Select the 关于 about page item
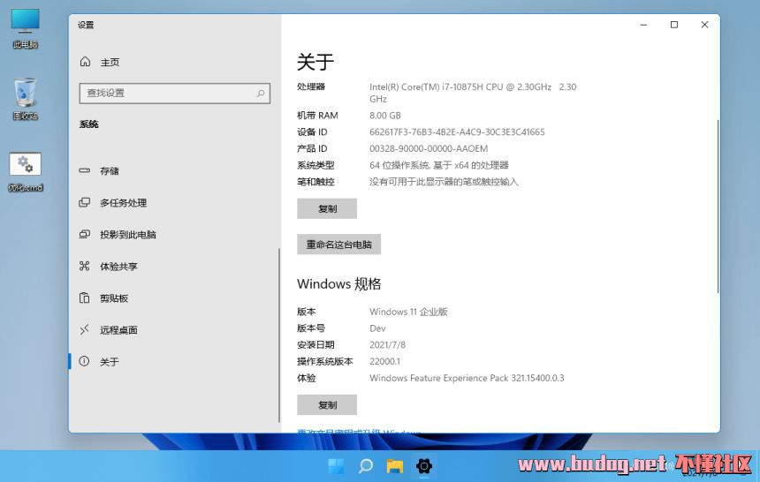 (109, 362)
